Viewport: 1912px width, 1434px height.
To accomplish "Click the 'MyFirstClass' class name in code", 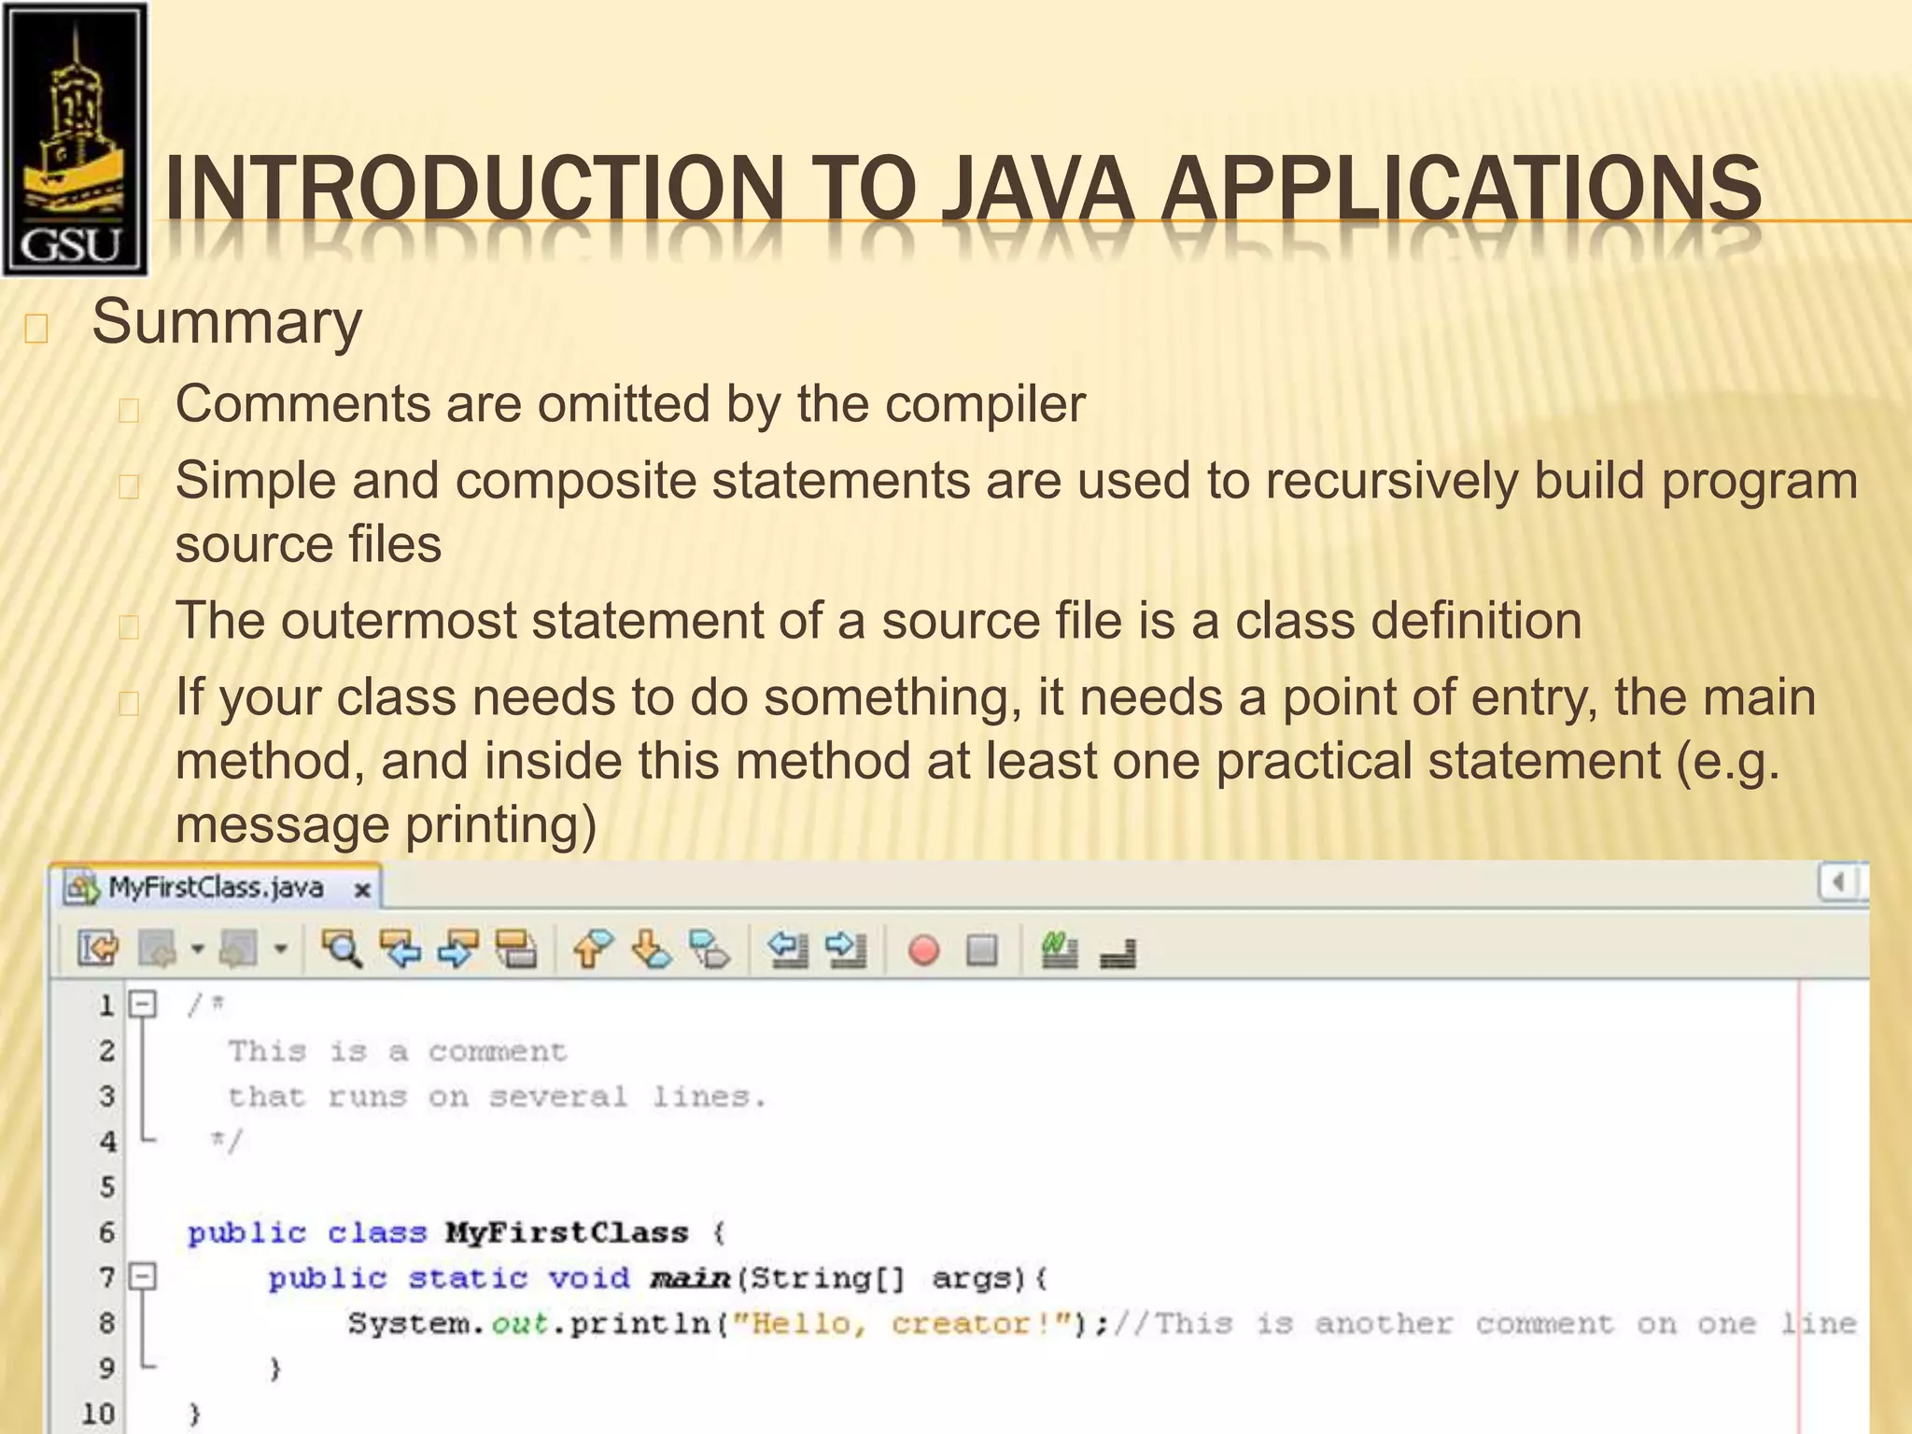I will click(567, 1232).
